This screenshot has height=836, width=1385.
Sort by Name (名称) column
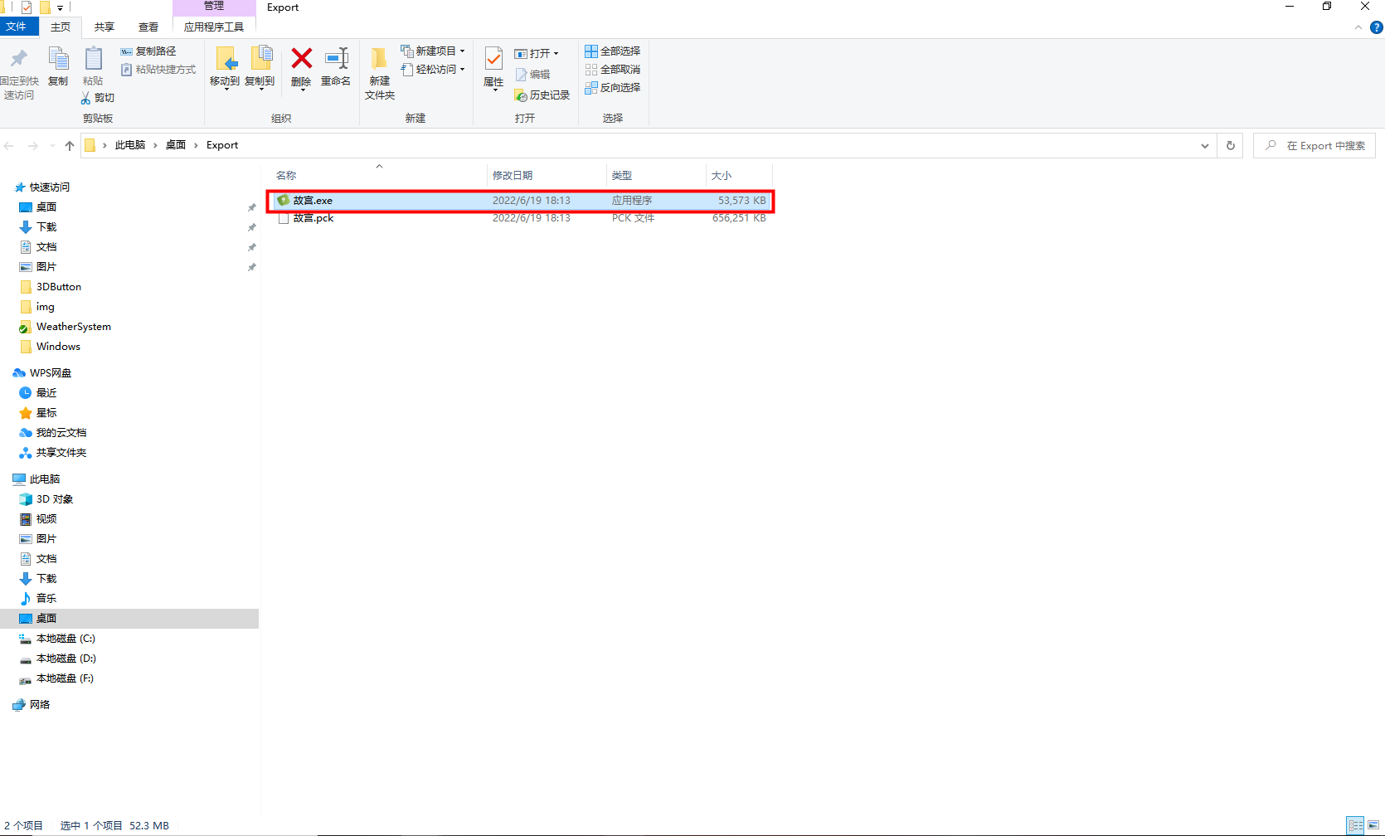(x=378, y=175)
